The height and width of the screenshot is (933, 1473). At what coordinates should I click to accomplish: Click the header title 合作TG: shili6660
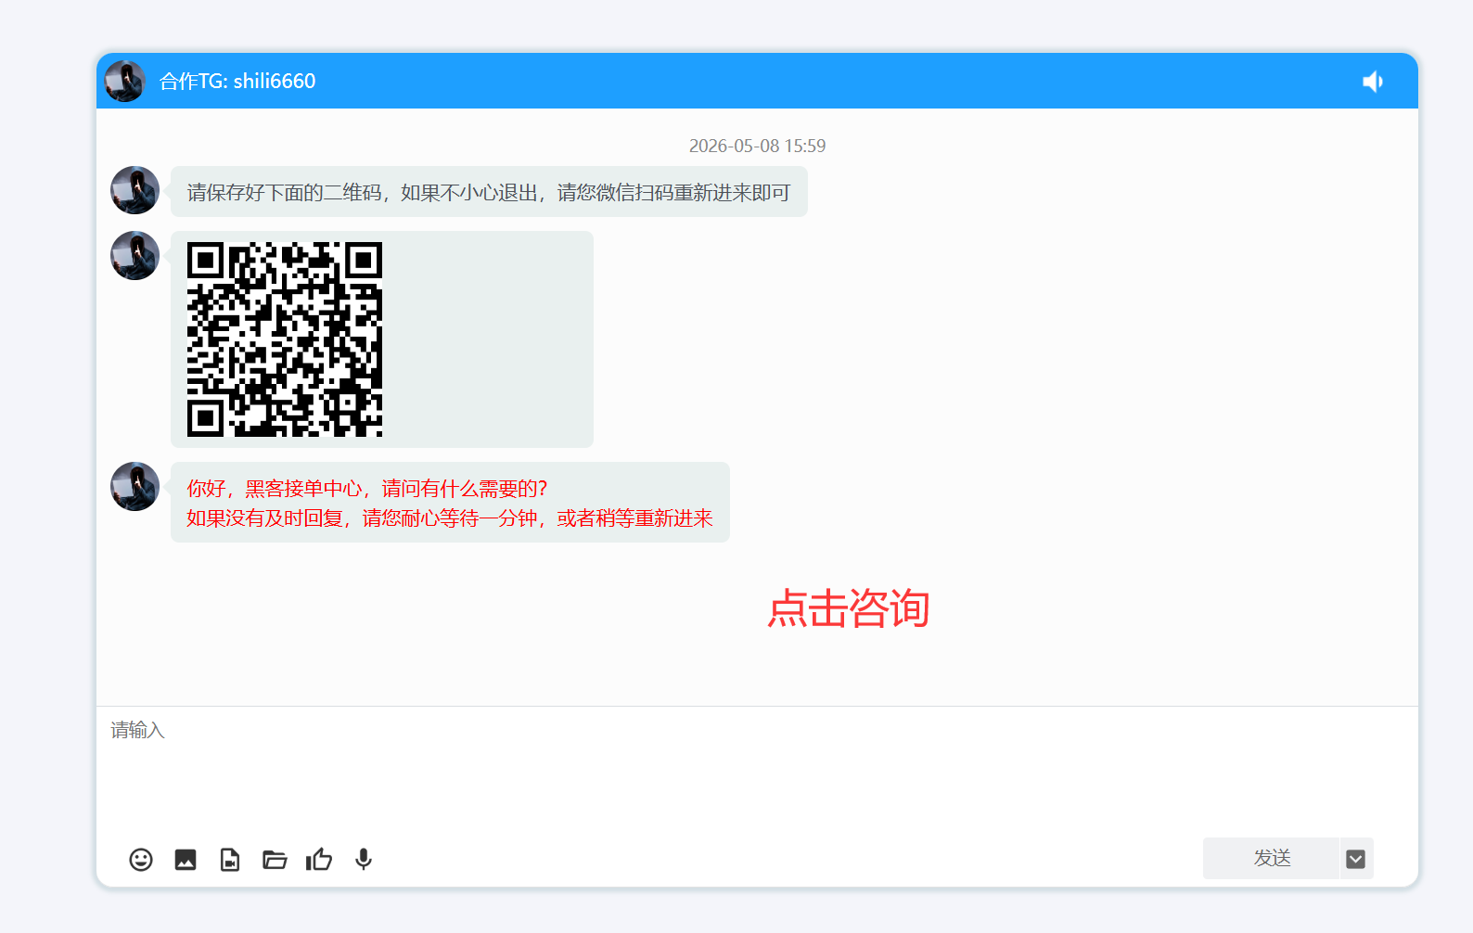237,82
